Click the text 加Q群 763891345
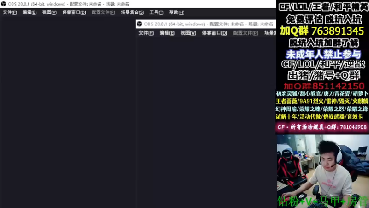 [322, 31]
